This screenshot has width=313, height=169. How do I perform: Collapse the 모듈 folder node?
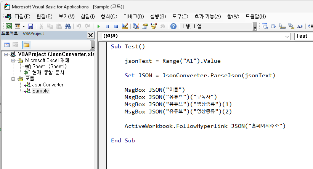pyautogui.click(x=13, y=79)
